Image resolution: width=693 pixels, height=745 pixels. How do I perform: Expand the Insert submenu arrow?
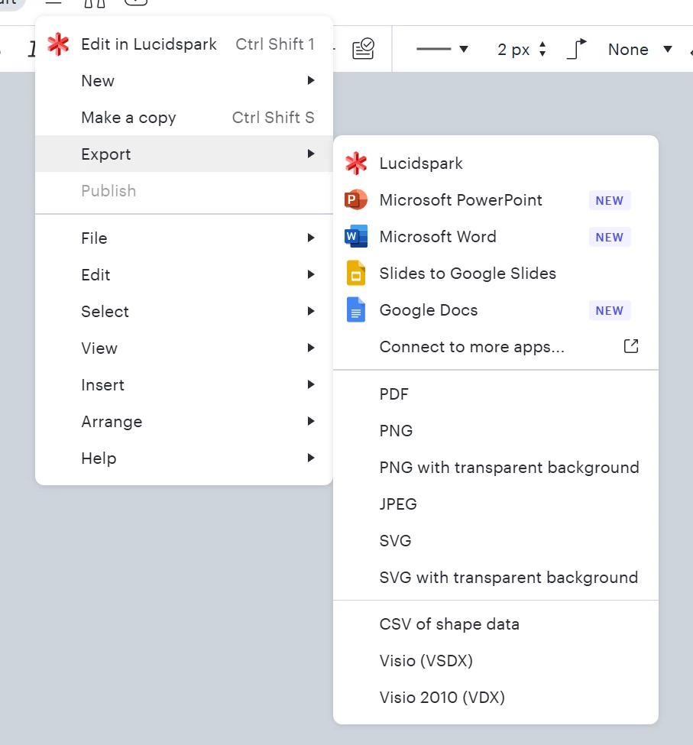[x=311, y=384]
